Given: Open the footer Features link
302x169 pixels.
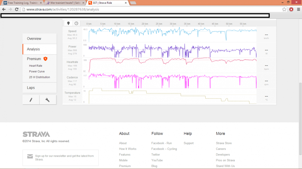Looking at the screenshot, I should (x=125, y=155).
